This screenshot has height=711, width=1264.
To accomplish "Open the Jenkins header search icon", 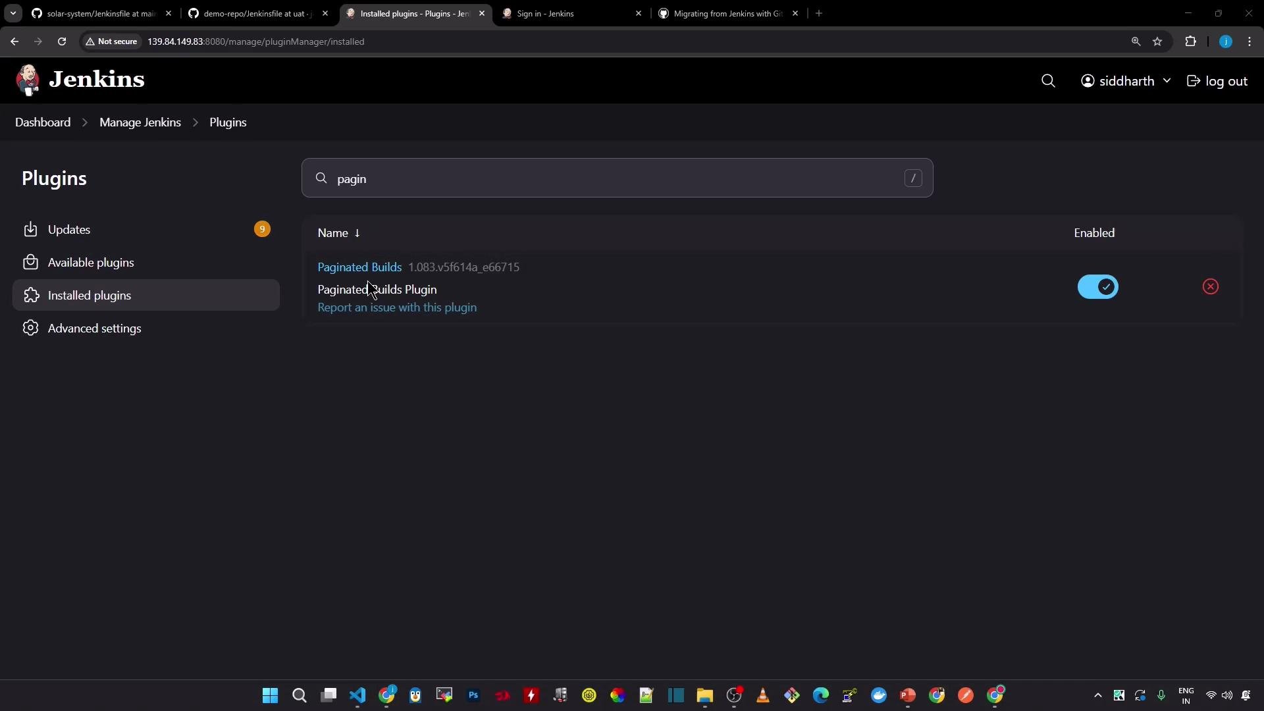I will [x=1048, y=81].
